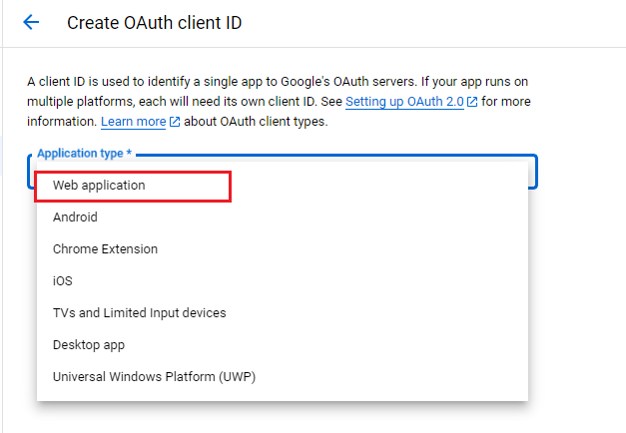Go back using the blue arrow icon

coord(31,22)
